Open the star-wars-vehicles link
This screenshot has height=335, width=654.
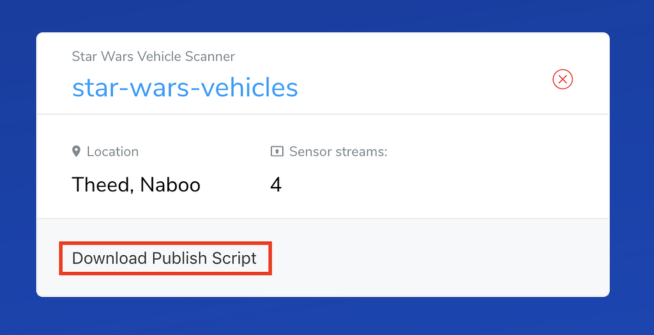point(185,87)
